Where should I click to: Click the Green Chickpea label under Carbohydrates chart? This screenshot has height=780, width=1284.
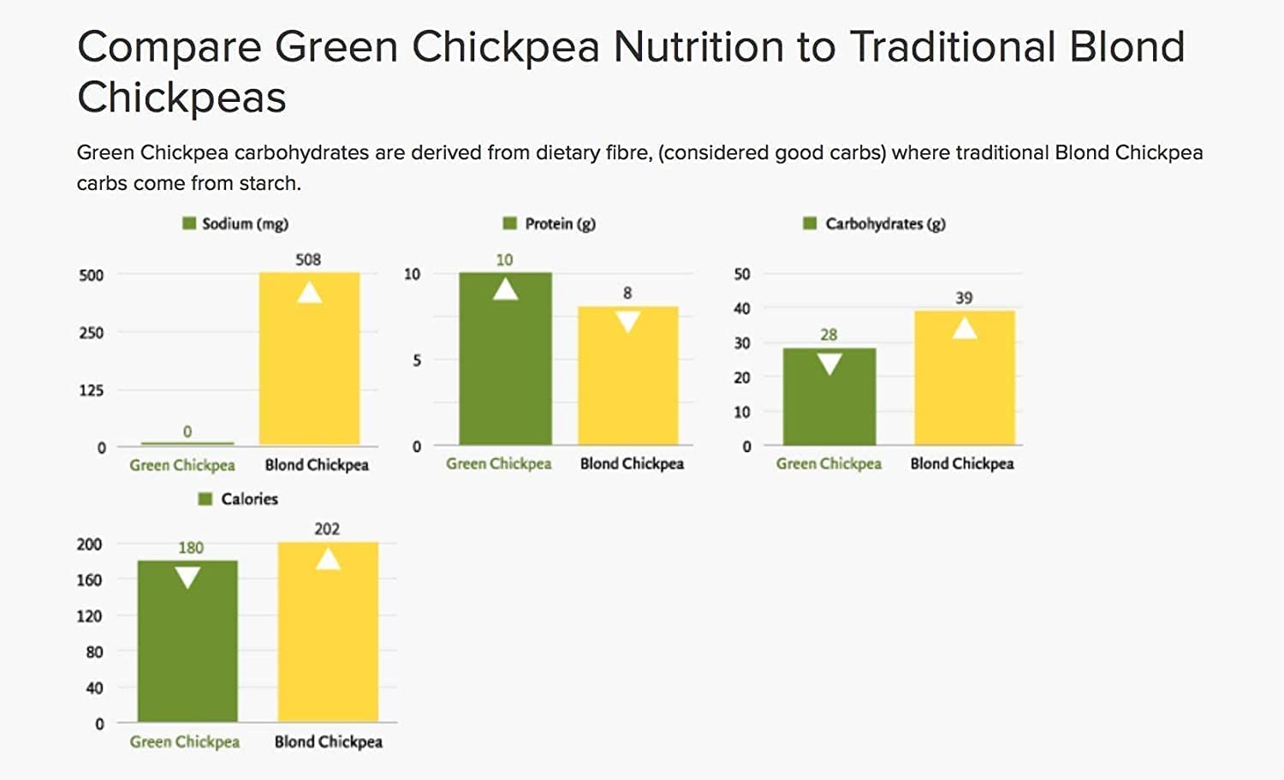point(829,463)
